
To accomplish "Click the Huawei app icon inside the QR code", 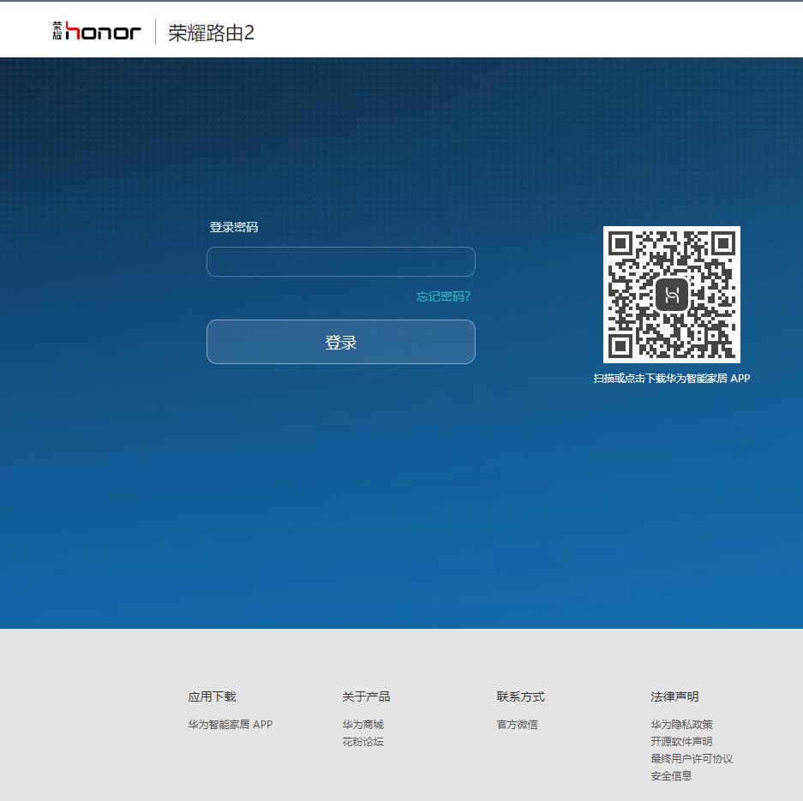I will click(x=672, y=294).
